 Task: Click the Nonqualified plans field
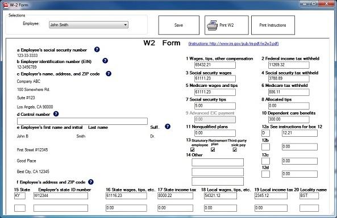(215, 133)
